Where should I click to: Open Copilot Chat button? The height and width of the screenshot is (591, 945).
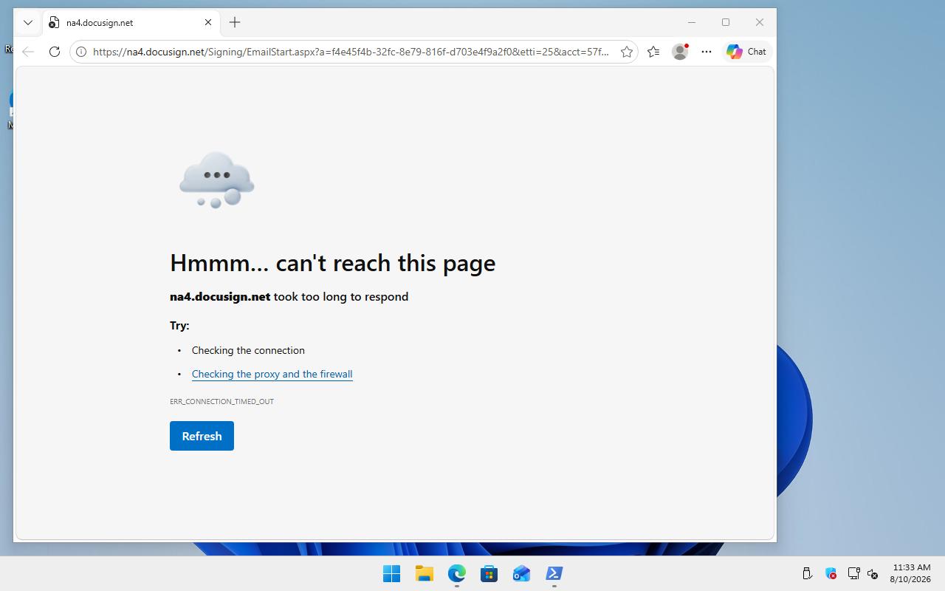click(x=746, y=52)
